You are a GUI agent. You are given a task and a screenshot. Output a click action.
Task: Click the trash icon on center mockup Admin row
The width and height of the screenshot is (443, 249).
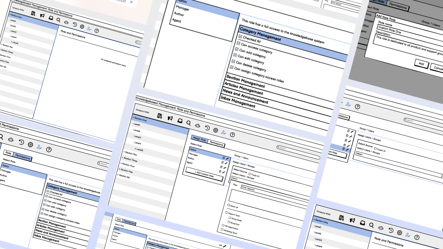point(223,158)
